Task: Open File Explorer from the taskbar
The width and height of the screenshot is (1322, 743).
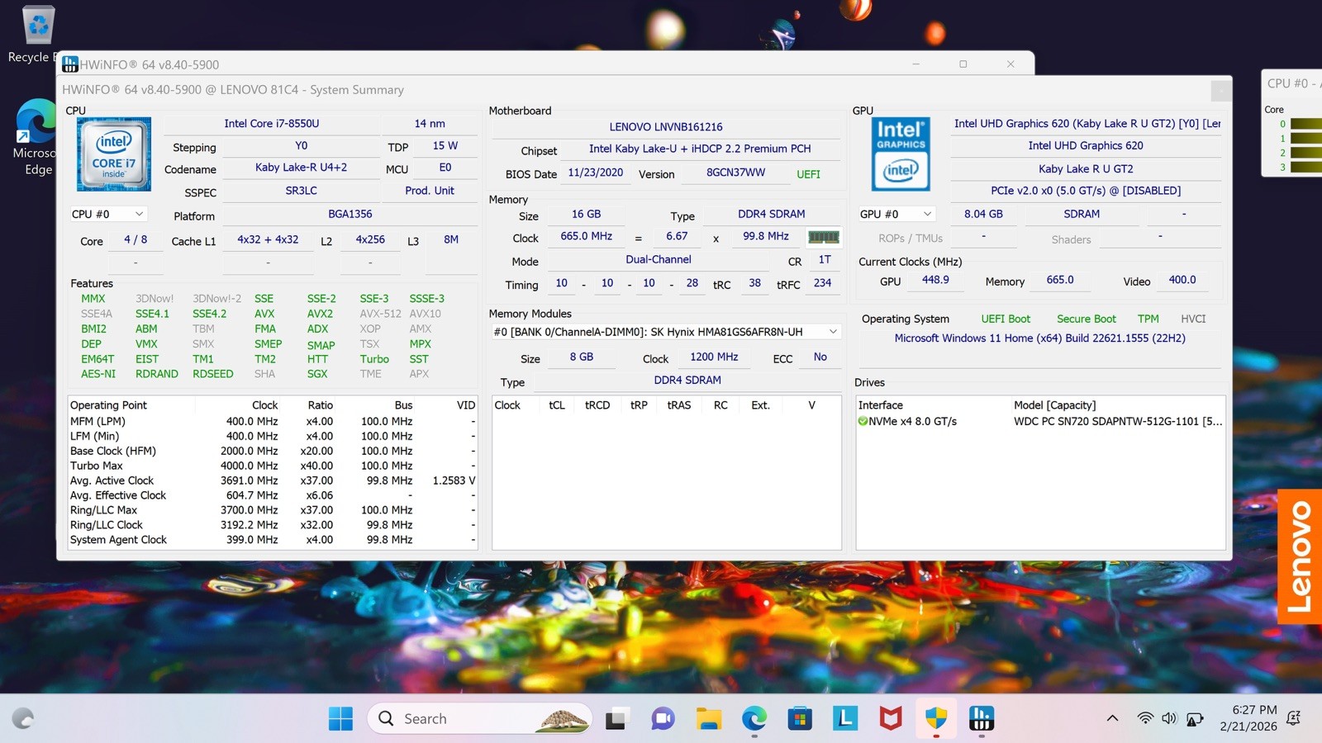Action: (708, 719)
